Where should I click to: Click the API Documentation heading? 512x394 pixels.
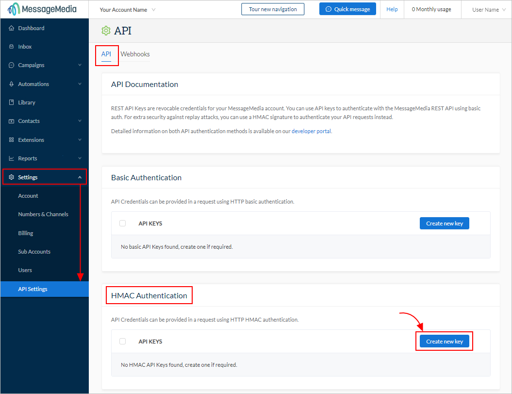[145, 85]
